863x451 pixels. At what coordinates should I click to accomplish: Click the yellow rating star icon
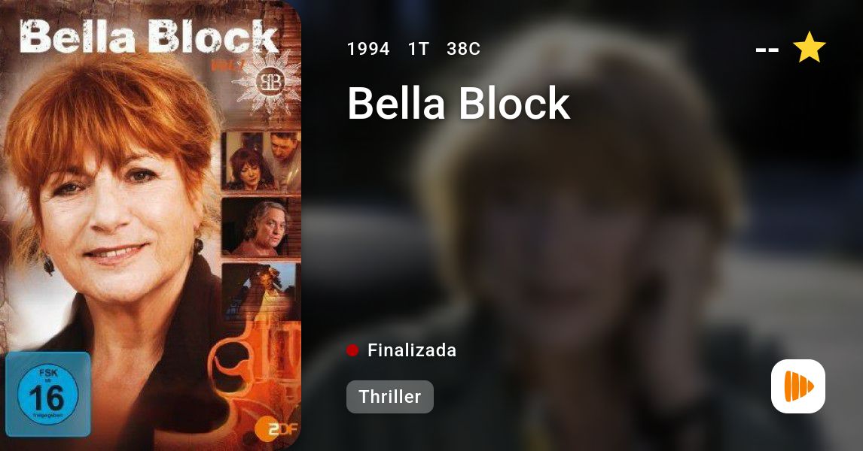pos(809,47)
